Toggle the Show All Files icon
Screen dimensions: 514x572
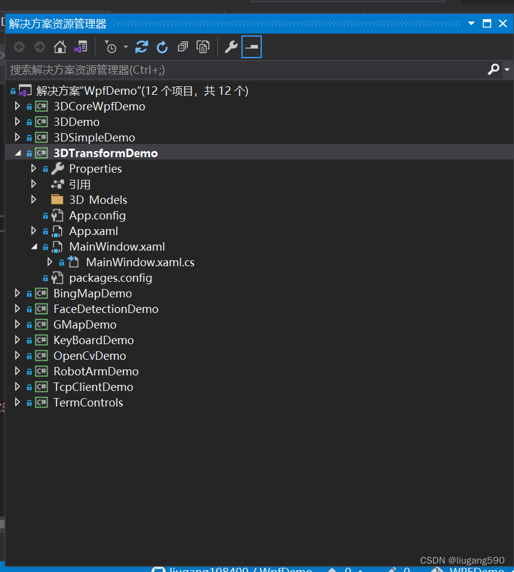(x=204, y=47)
